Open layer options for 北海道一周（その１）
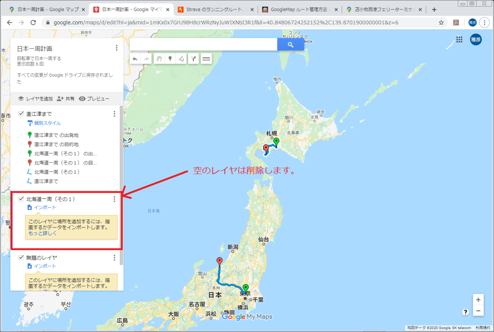The height and width of the screenshot is (332, 494). coord(114,199)
